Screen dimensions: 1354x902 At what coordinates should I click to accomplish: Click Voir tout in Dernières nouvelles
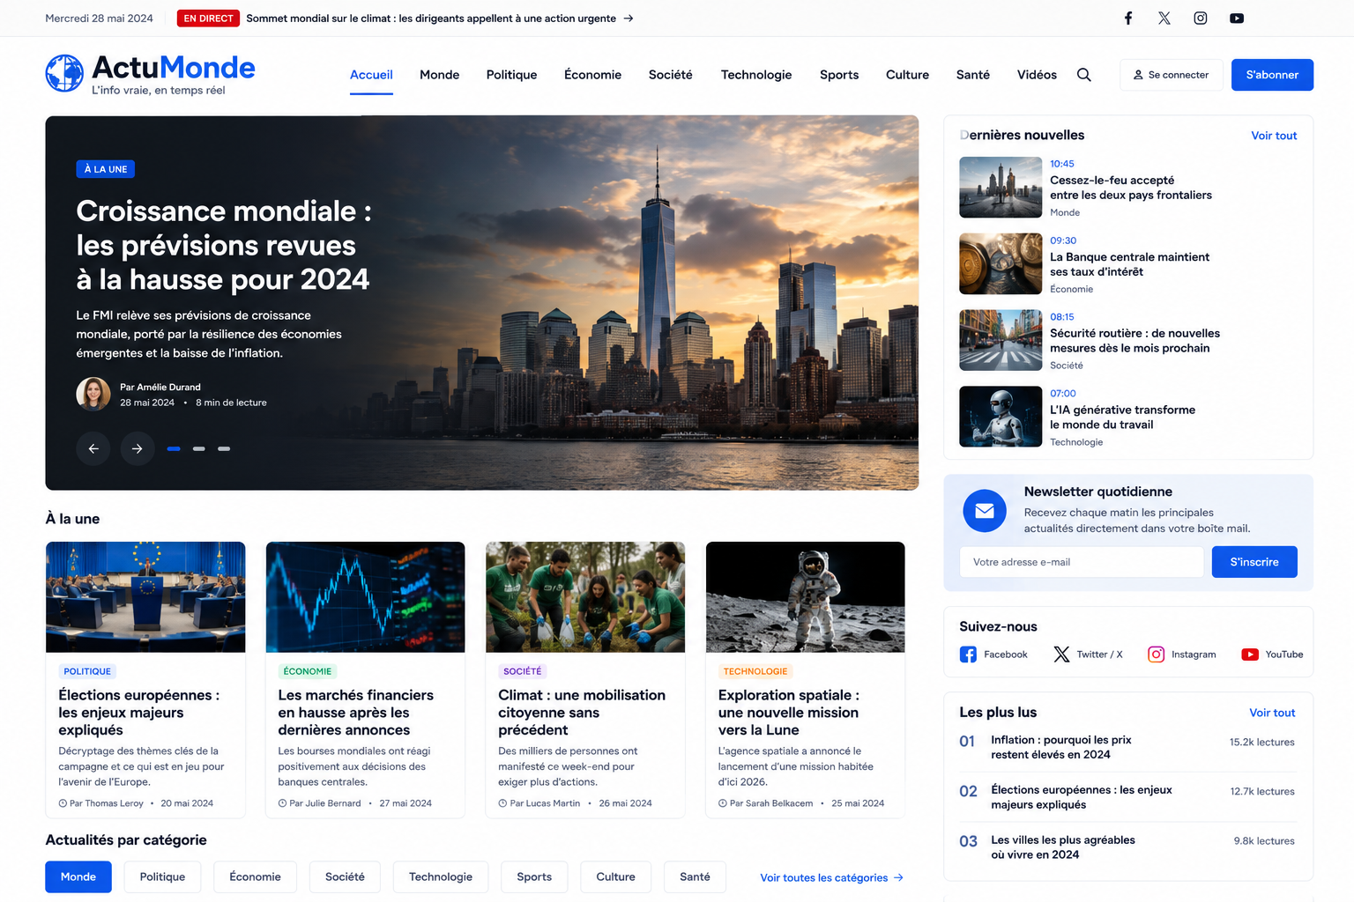pos(1274,136)
